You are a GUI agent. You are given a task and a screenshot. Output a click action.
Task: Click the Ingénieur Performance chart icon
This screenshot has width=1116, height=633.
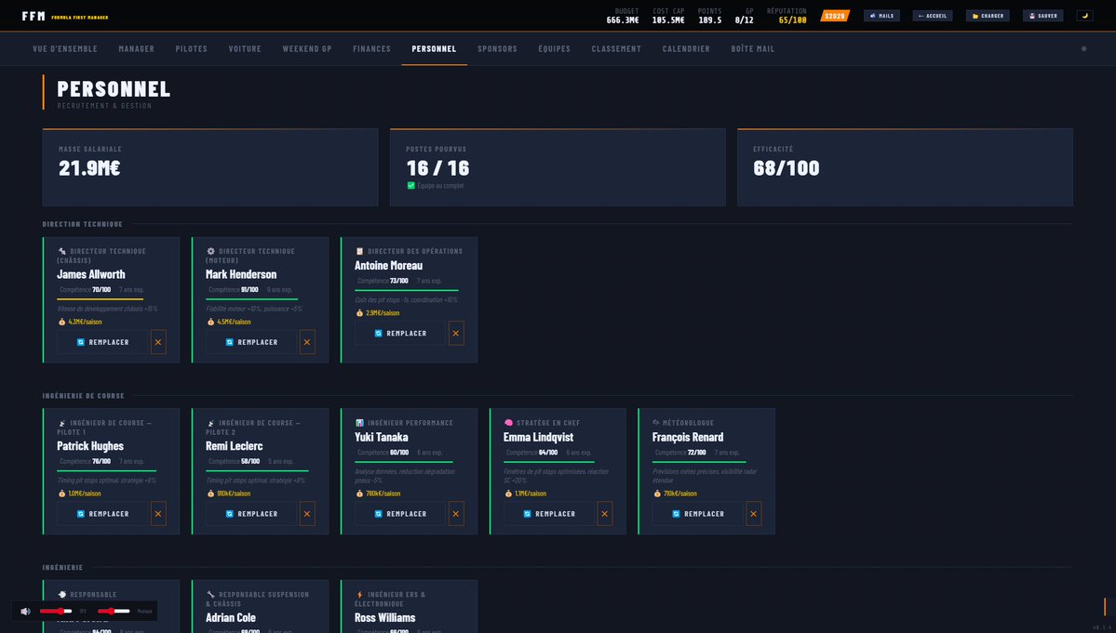pyautogui.click(x=359, y=424)
